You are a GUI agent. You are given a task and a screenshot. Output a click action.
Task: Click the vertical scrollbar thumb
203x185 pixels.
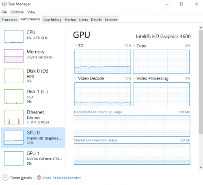click(x=201, y=82)
